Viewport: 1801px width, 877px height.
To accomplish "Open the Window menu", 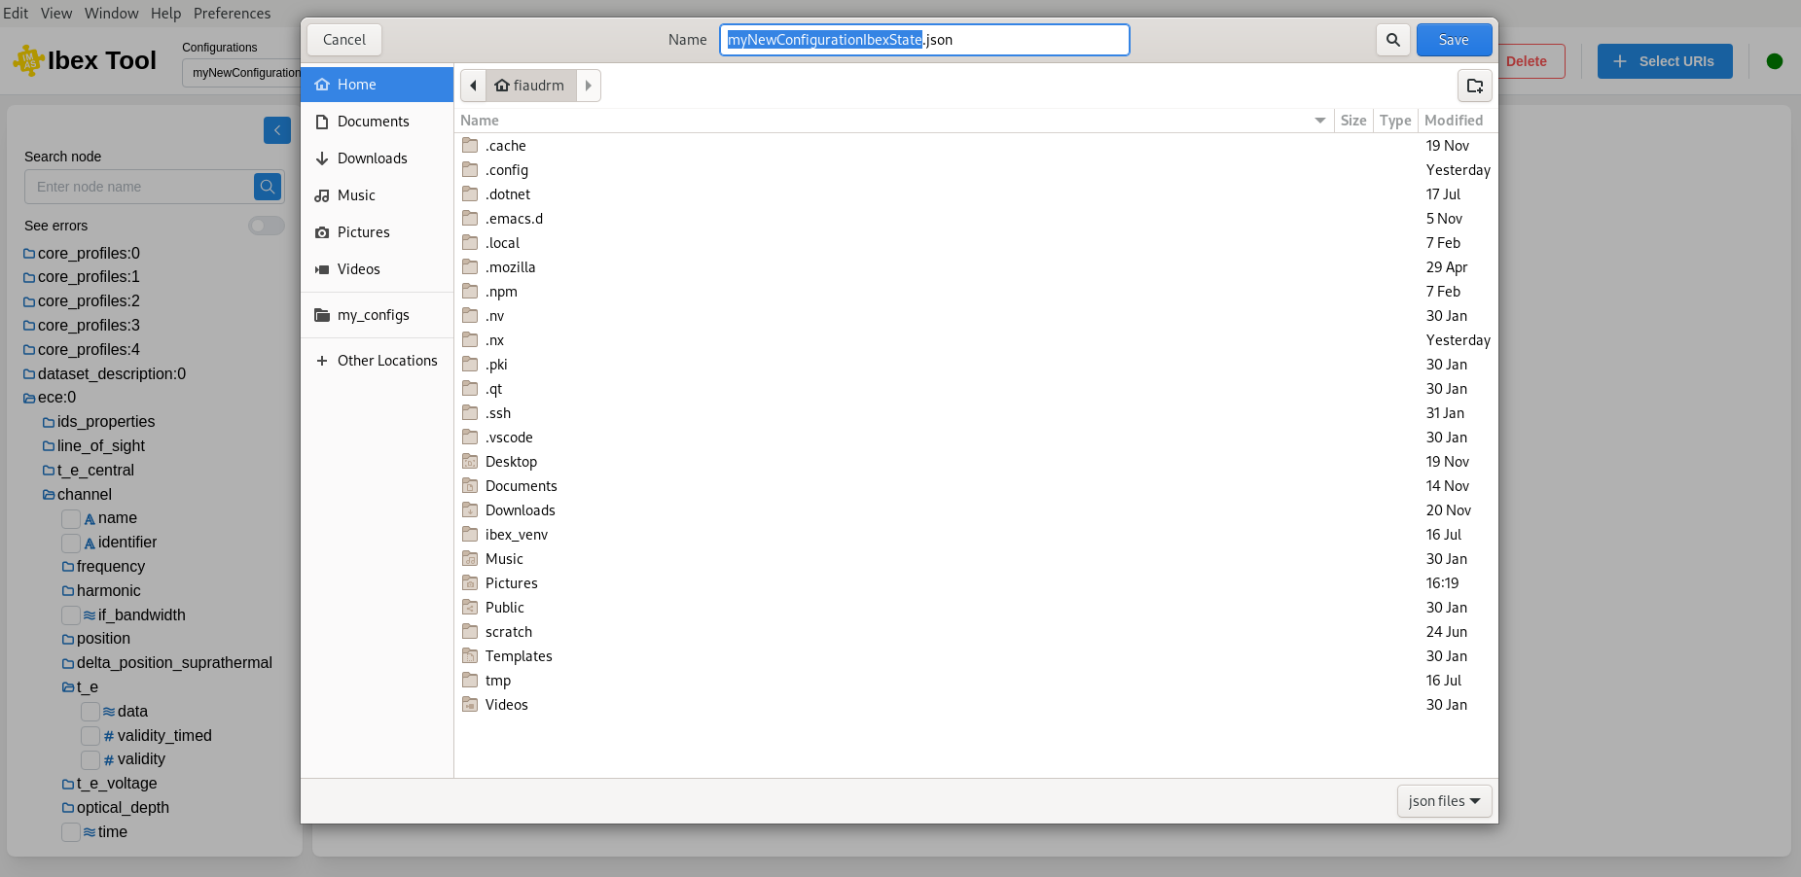I will [x=111, y=13].
